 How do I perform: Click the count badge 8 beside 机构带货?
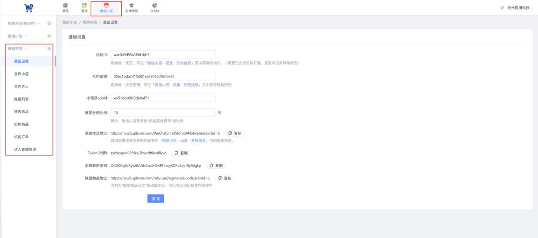tap(49, 49)
